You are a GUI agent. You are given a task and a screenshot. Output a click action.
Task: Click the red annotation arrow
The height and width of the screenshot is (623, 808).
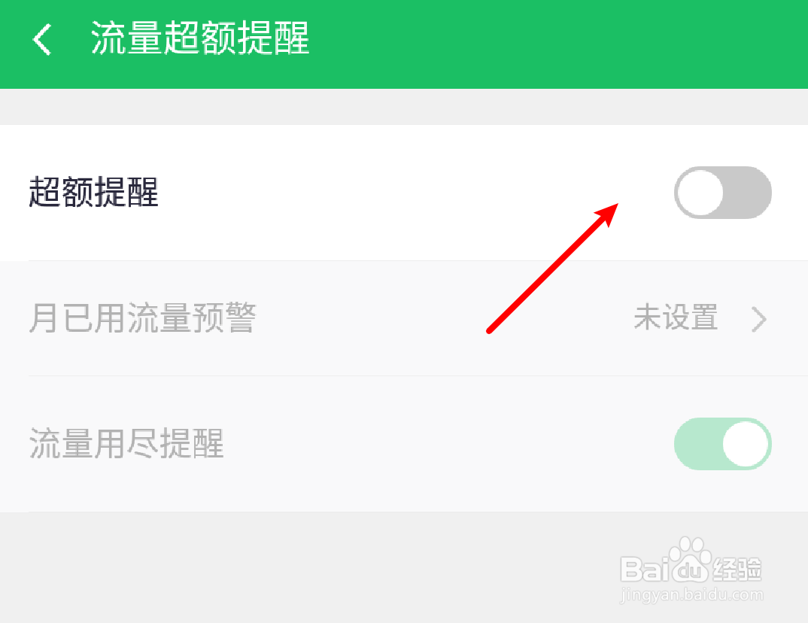click(x=552, y=269)
